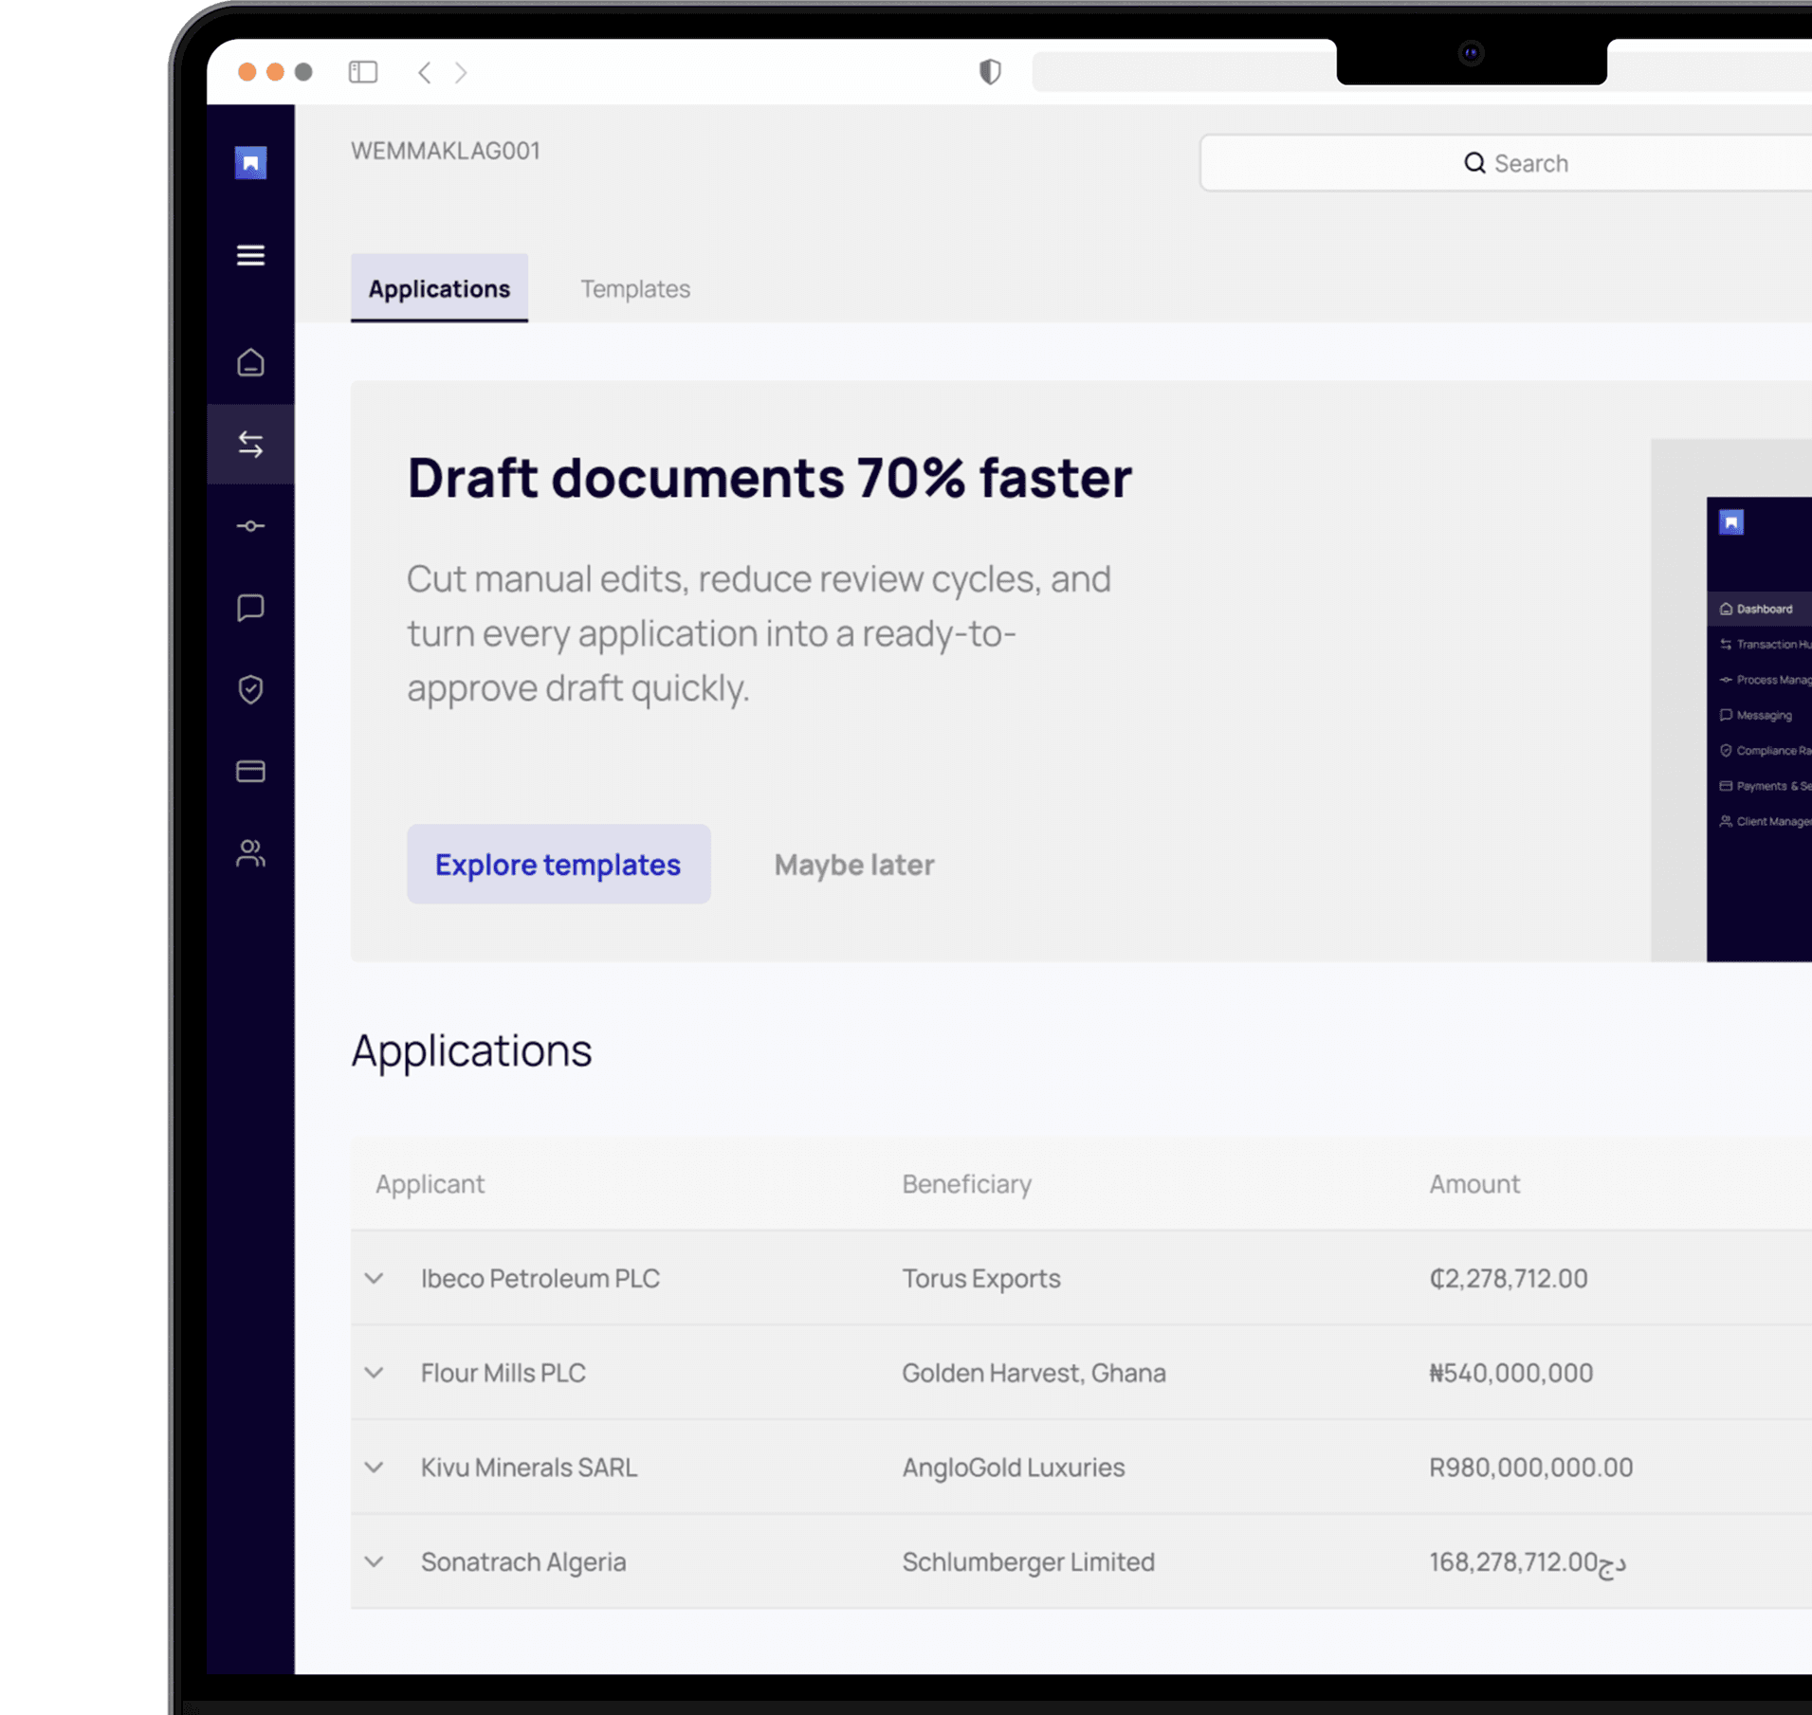The image size is (1812, 1715).
Task: Expand the Ibeco Petroleum PLC row
Action: 375,1279
